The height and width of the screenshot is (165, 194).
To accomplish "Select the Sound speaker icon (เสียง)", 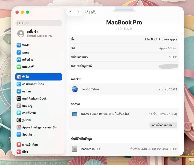I will (x=19, y=152).
